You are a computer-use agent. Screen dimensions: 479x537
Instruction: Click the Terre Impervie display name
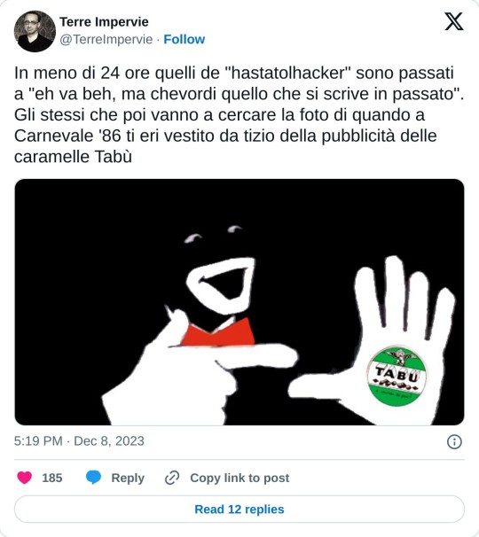pyautogui.click(x=105, y=22)
